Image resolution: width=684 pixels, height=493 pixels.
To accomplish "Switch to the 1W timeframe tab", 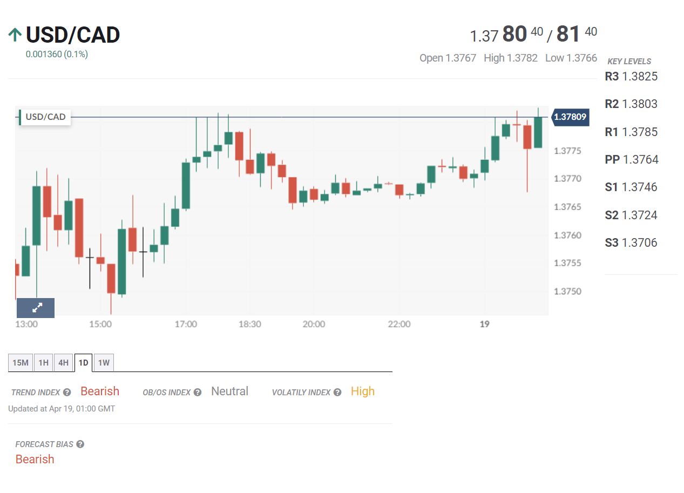I will 104,363.
